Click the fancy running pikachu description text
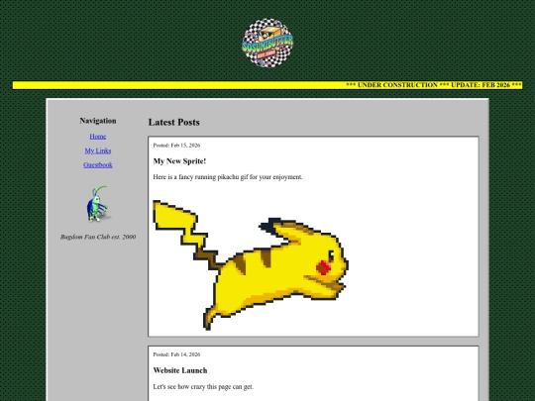This screenshot has height=401, width=535. click(x=228, y=177)
